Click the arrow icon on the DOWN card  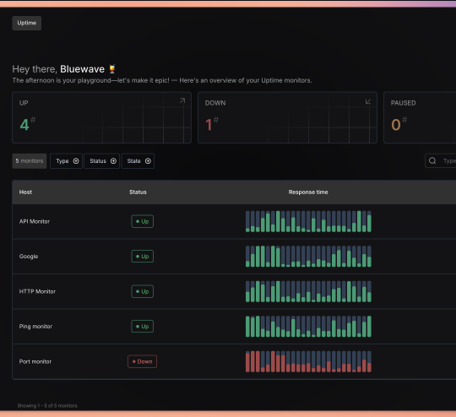[368, 101]
